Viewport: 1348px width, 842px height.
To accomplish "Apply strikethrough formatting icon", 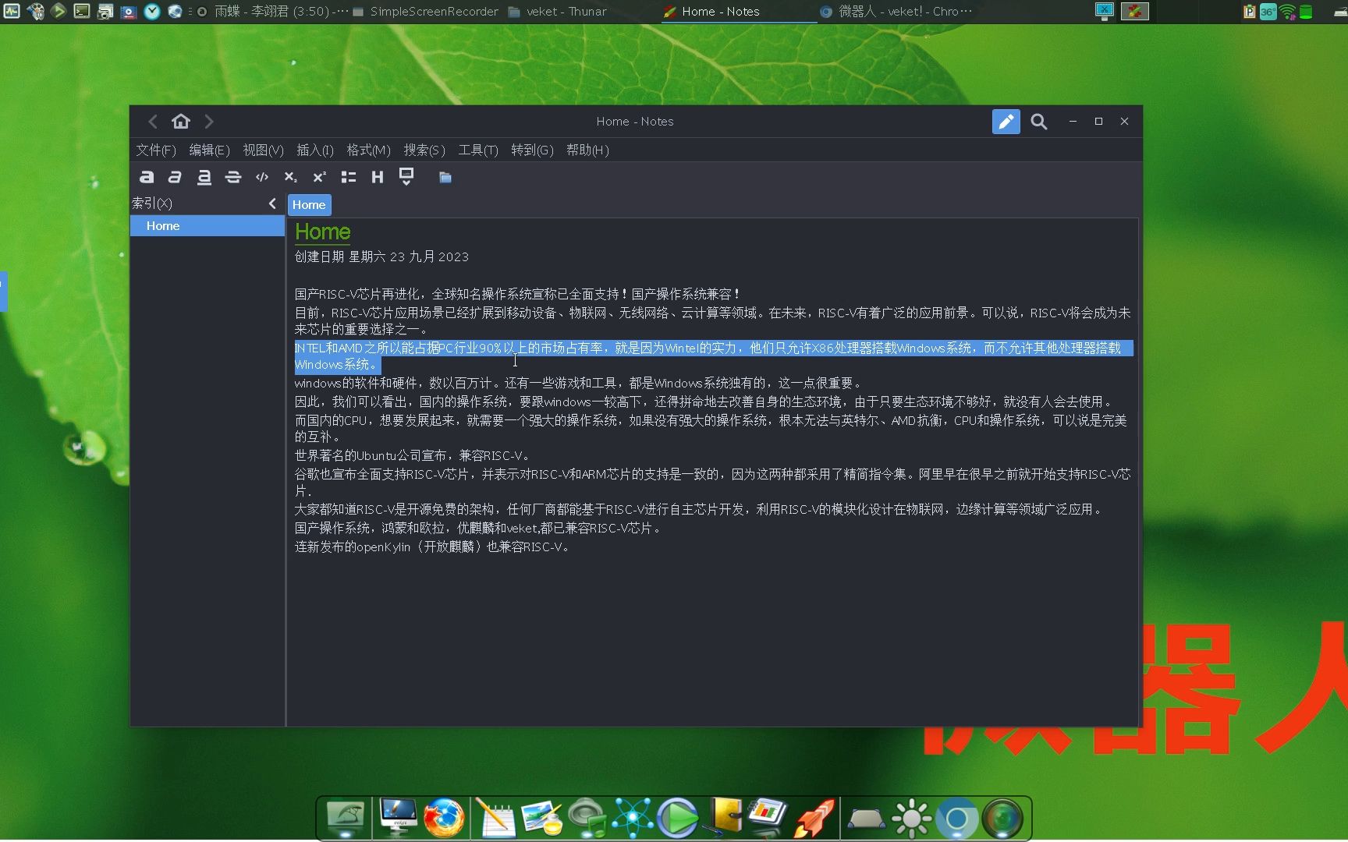I will pyautogui.click(x=232, y=177).
